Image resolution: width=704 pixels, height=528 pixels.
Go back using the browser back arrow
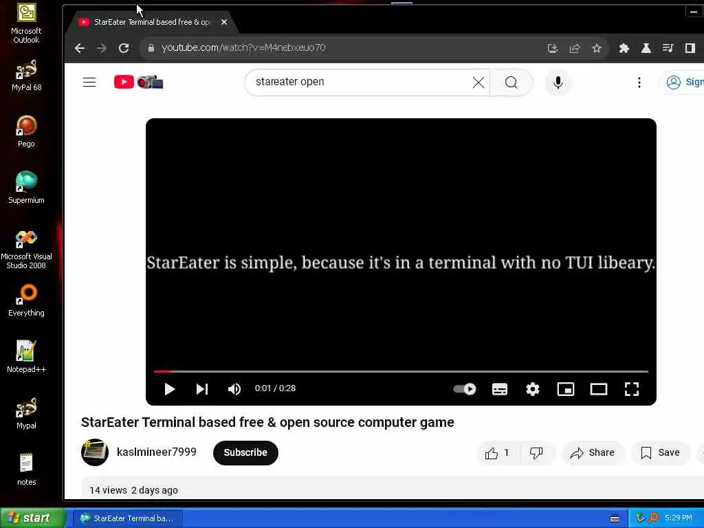tap(80, 48)
